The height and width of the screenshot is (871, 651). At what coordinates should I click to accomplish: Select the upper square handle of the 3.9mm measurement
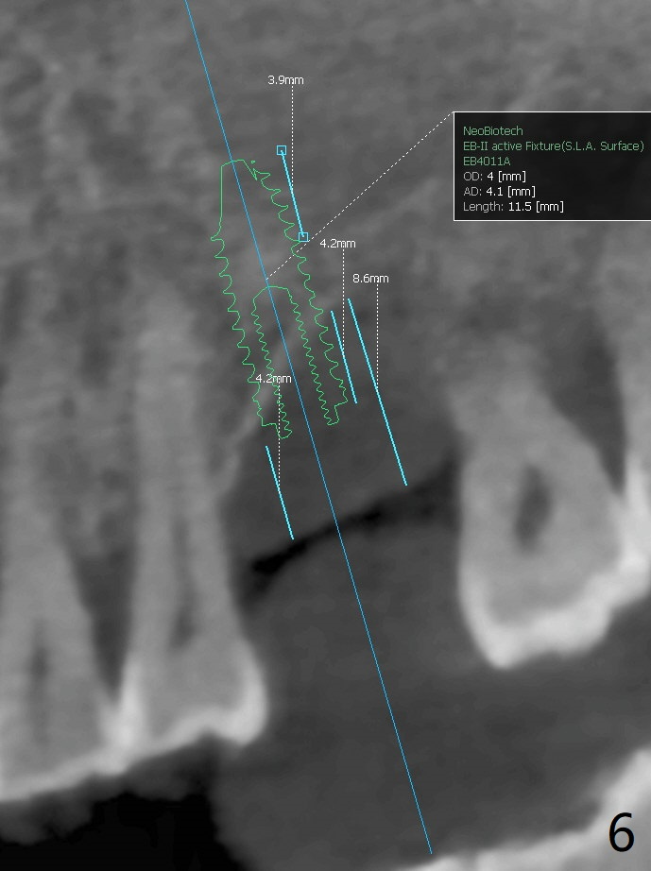(x=282, y=150)
